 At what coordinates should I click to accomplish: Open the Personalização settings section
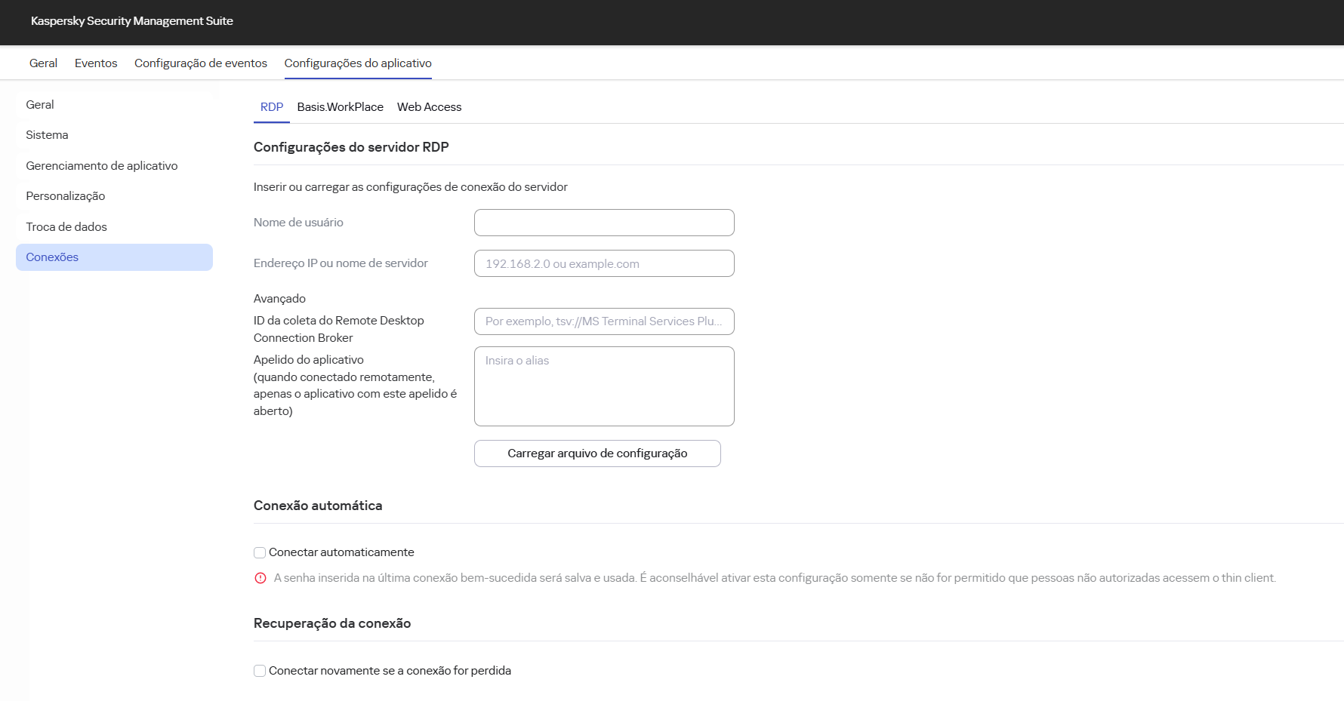(x=65, y=195)
